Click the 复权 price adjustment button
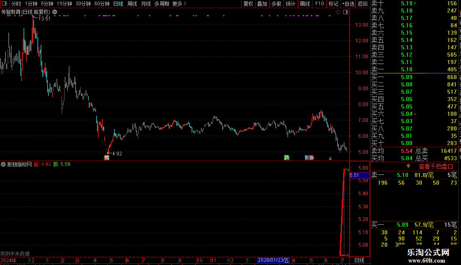The image size is (461, 265). [248, 4]
